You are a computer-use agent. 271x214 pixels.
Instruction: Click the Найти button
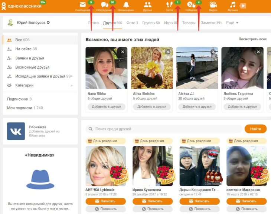point(256,129)
